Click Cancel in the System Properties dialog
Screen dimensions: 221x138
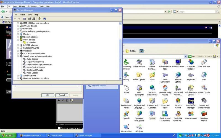coord(62,95)
